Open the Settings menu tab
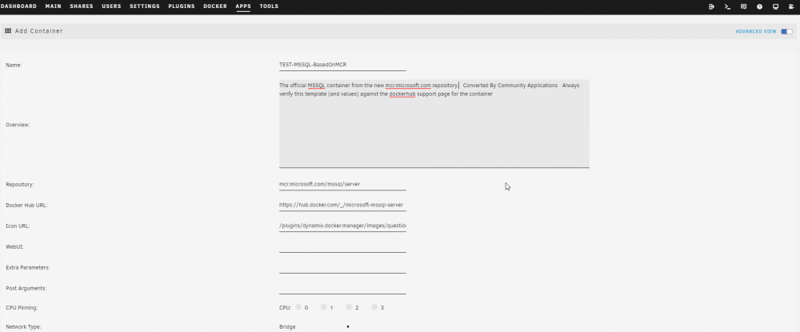Image resolution: width=800 pixels, height=332 pixels. point(144,6)
